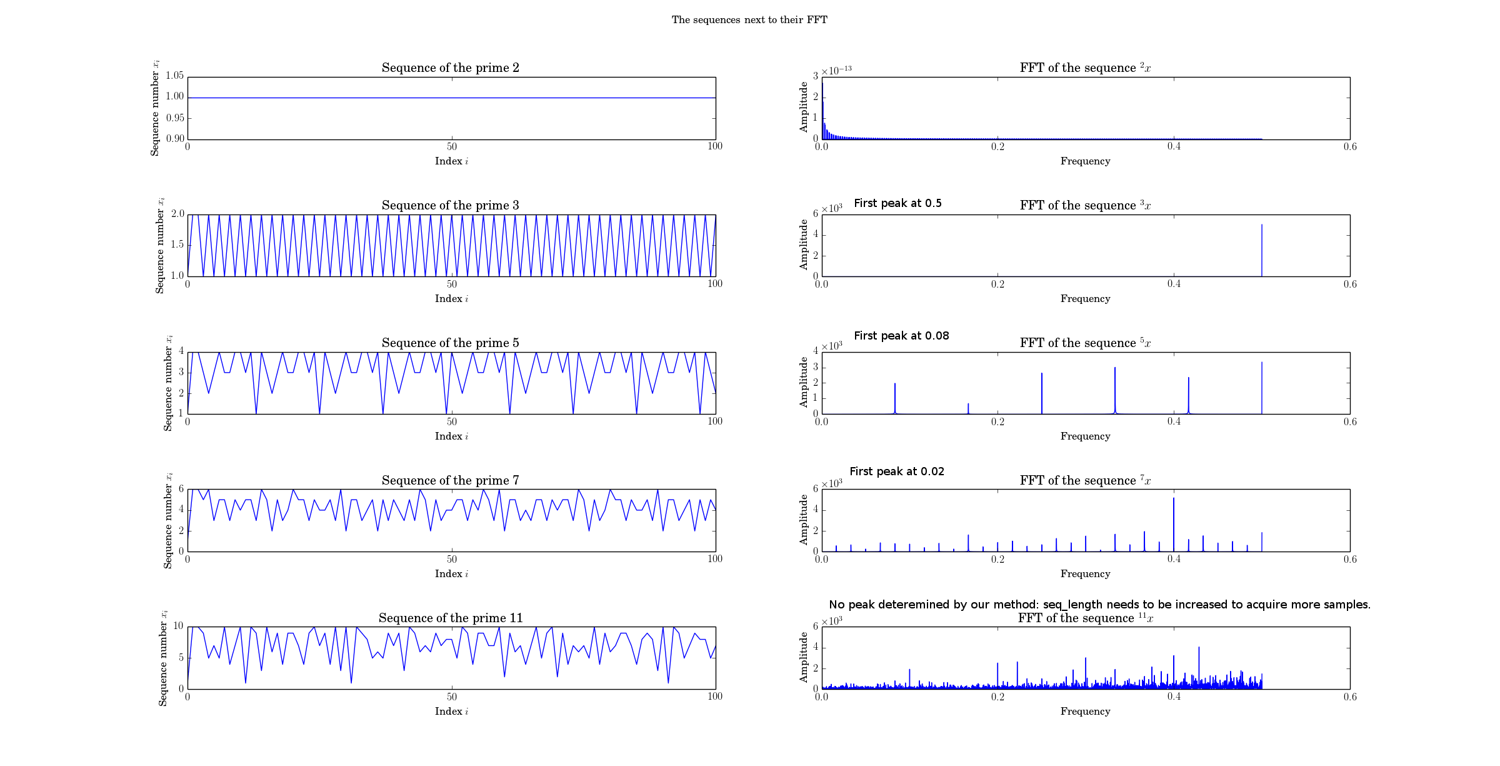
Task: Click the decaying spike near 0.0 in prime 2 FFT
Action: click(x=824, y=111)
